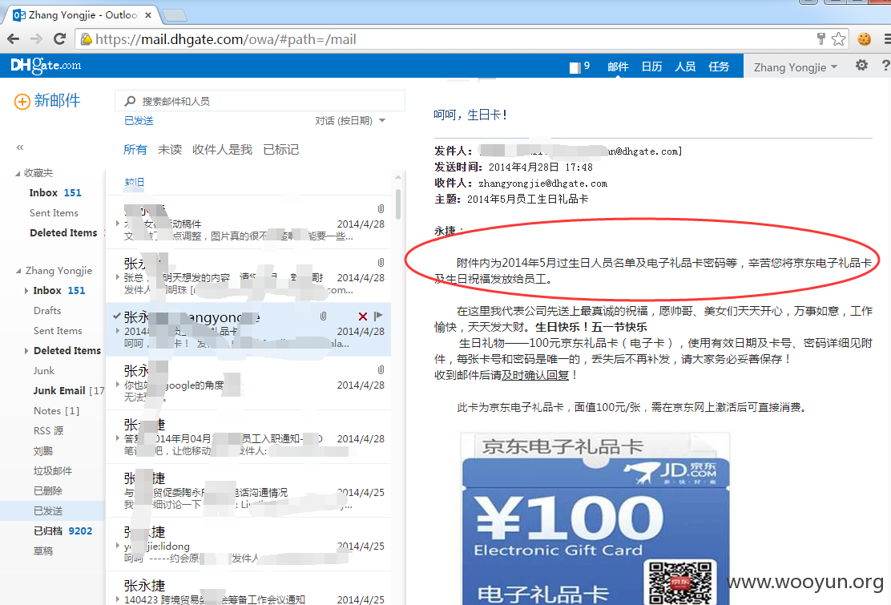Open the 任务 tab

tap(719, 67)
